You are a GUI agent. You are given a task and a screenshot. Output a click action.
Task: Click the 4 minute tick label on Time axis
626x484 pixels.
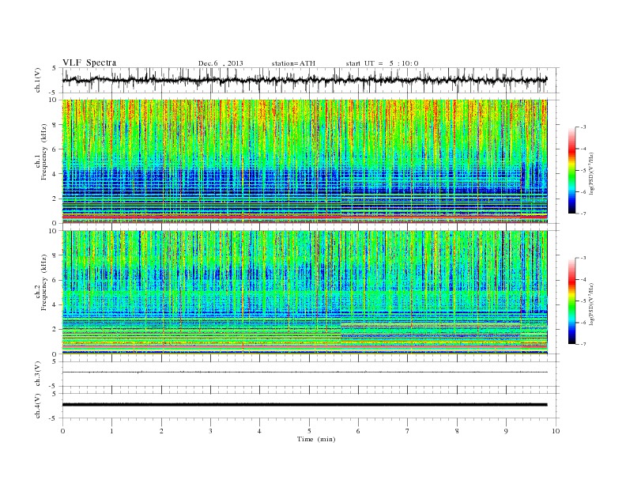click(x=259, y=431)
